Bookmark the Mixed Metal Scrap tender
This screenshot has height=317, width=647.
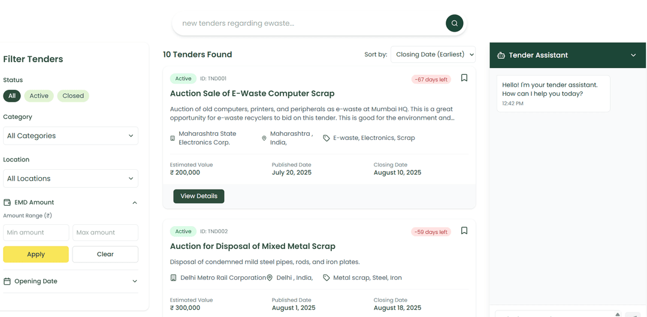464,231
